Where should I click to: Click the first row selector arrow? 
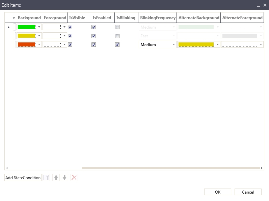8,27
